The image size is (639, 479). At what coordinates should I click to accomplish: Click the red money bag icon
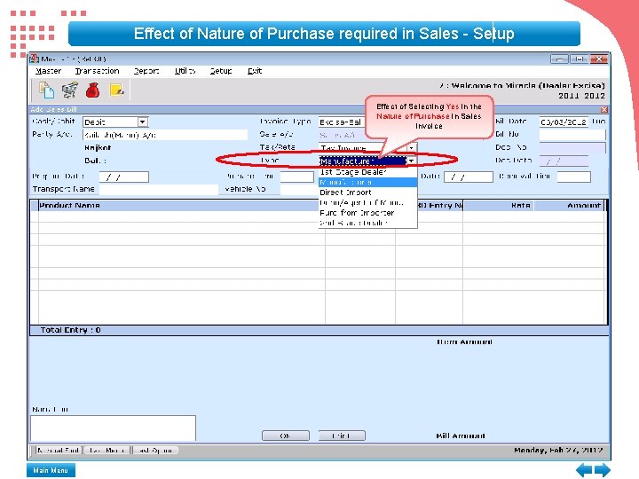[93, 90]
